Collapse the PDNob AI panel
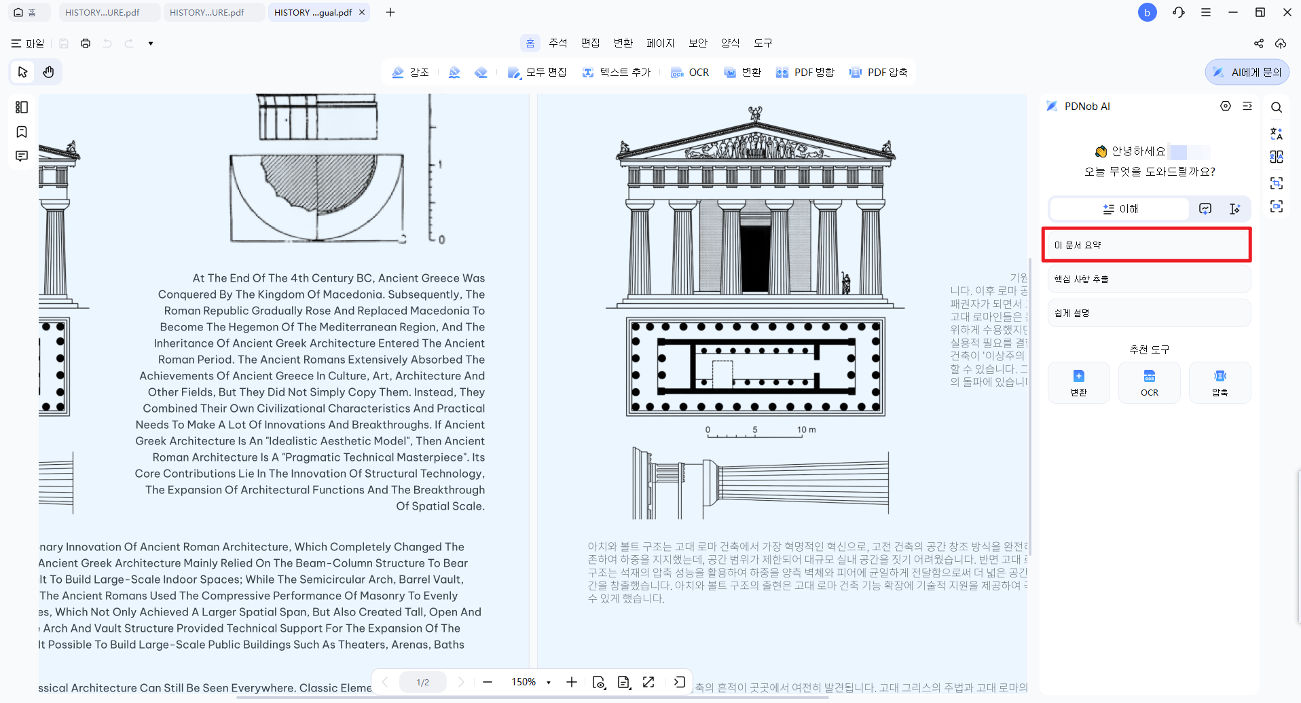 click(1247, 106)
